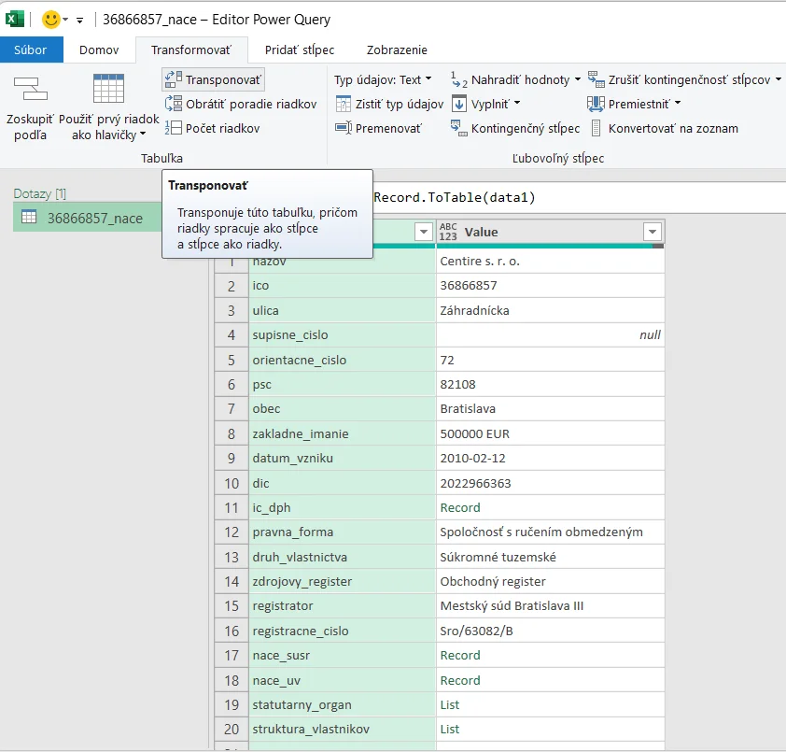Switch to the Zobrazenie tab

397,50
